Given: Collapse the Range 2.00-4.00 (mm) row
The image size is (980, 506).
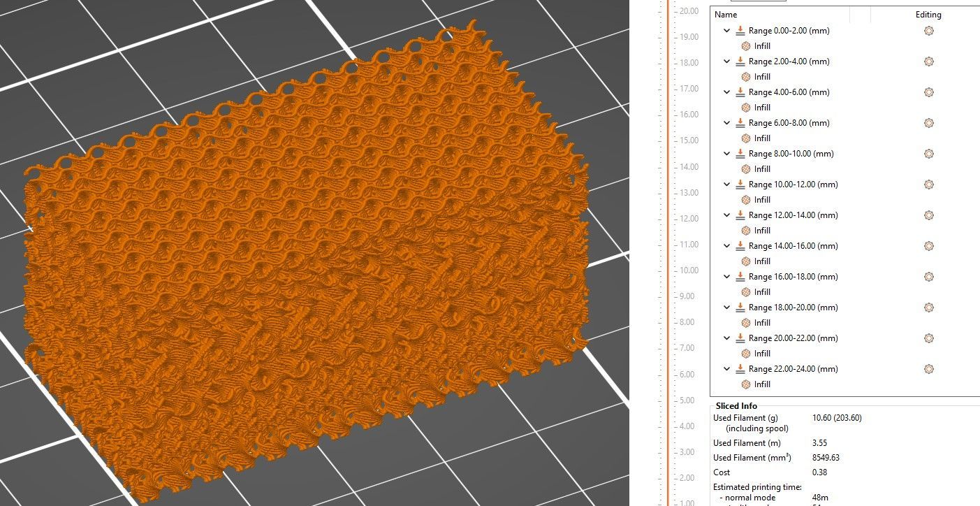Looking at the screenshot, I should 726,62.
